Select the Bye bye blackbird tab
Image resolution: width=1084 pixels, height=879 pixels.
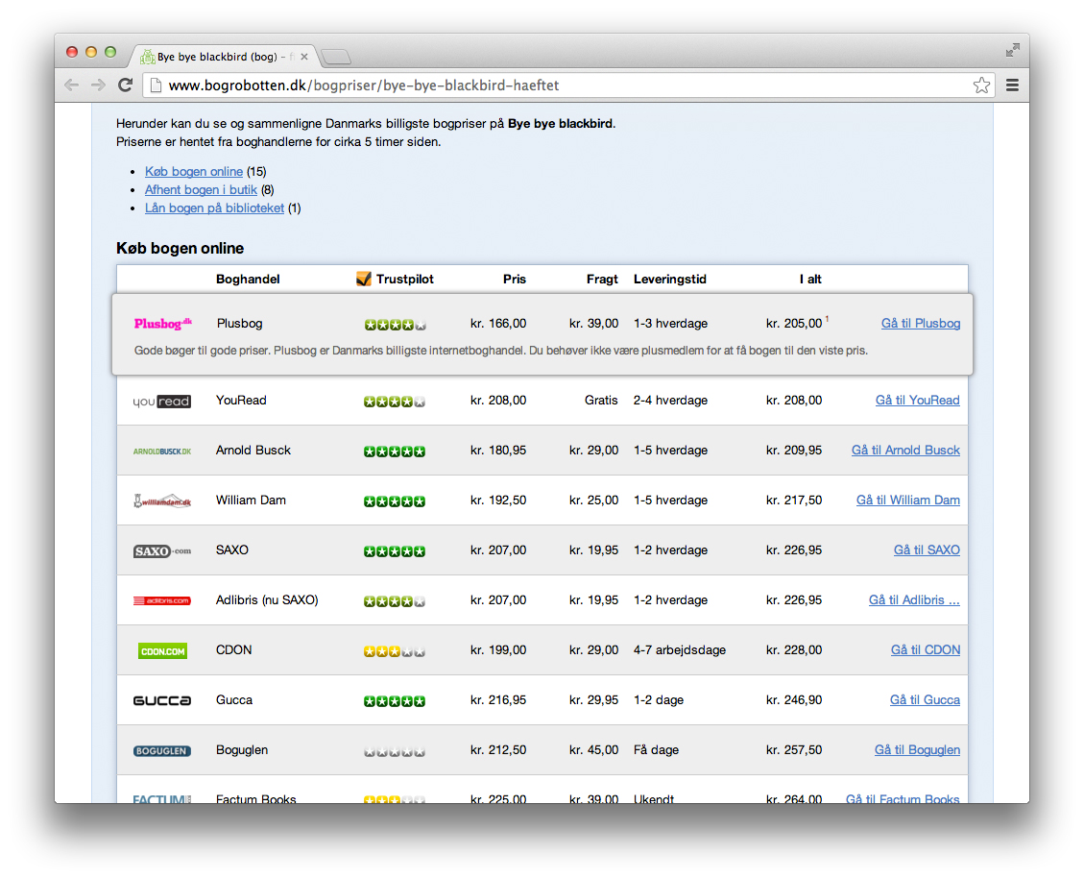coord(221,57)
